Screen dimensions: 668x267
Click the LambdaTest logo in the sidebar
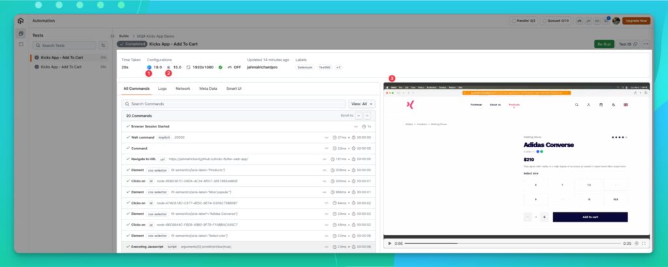[21, 21]
